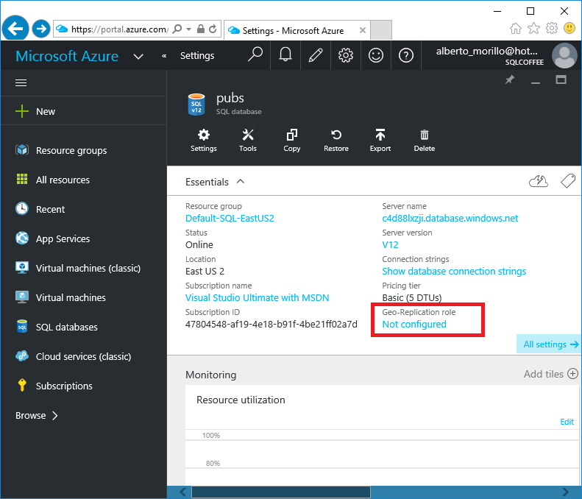The height and width of the screenshot is (499, 582).
Task: Expand the Browse menu in the sidebar
Action: click(x=36, y=415)
